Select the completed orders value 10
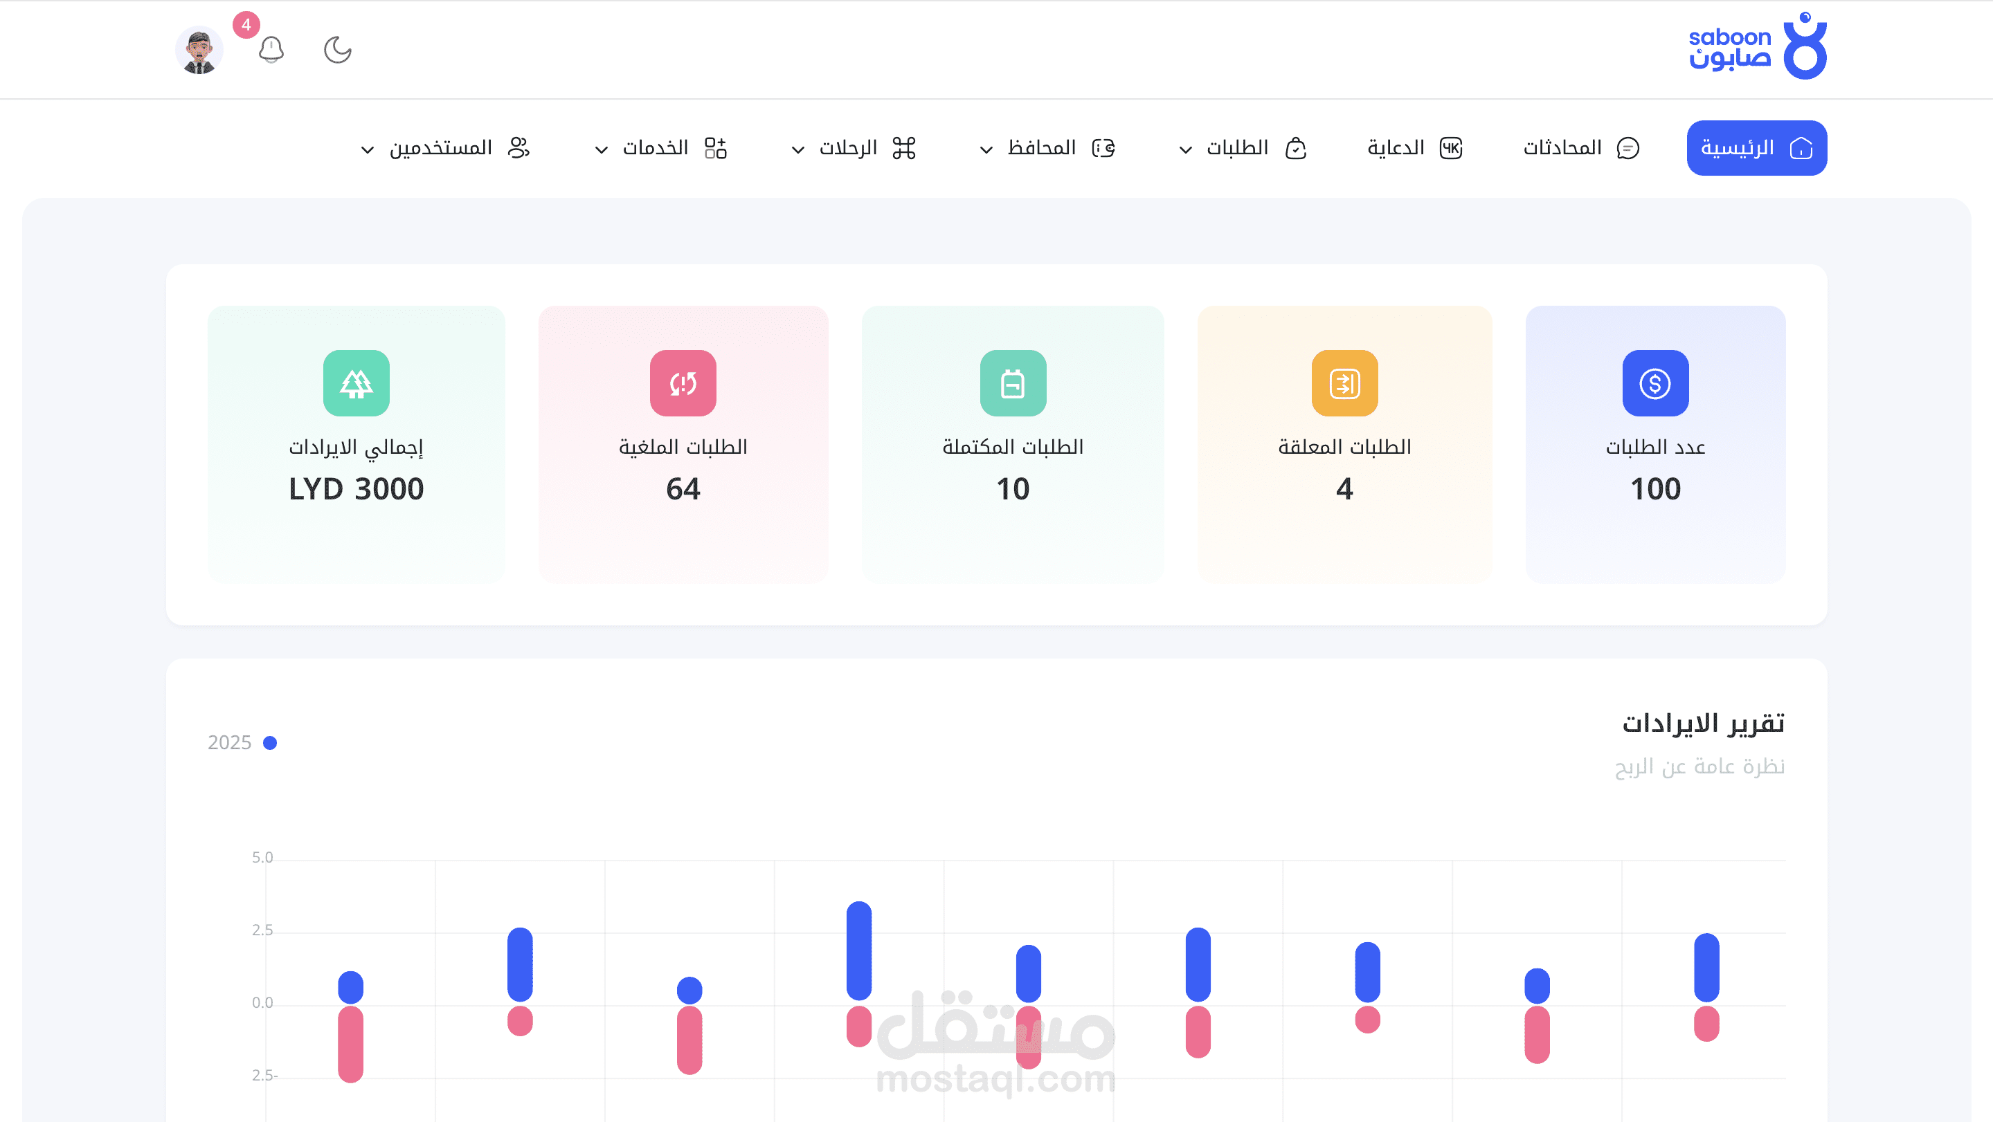 (1013, 488)
